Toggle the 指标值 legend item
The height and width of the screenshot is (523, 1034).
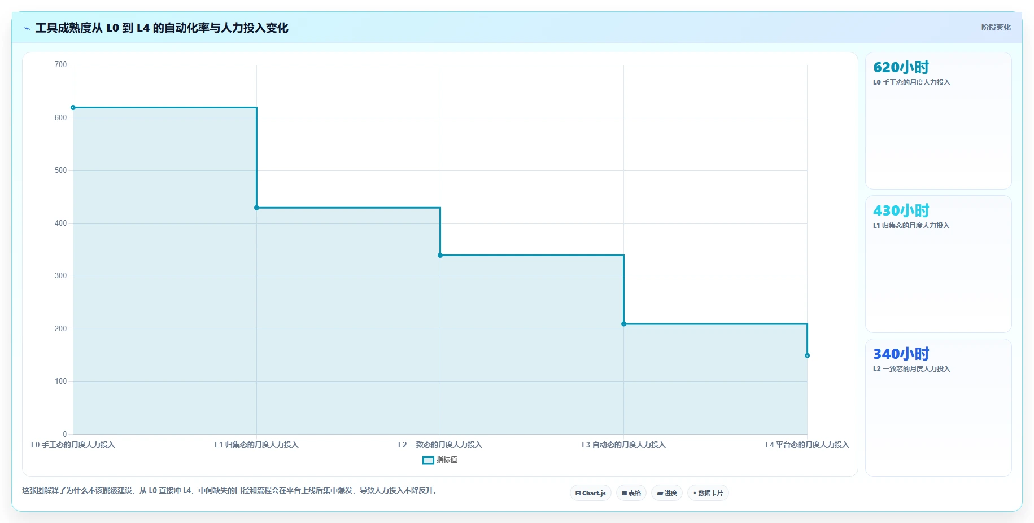coord(440,460)
